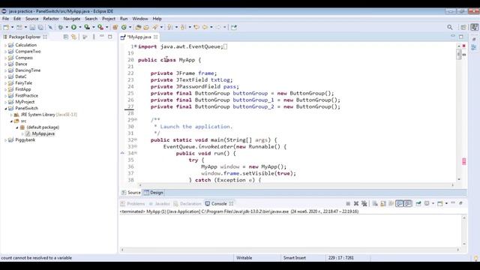Click 'Writable' in status bar

pos(244,258)
